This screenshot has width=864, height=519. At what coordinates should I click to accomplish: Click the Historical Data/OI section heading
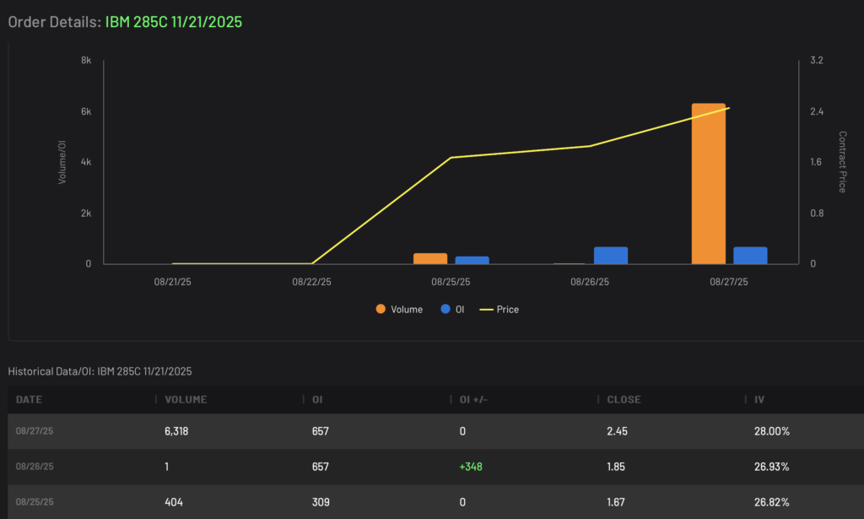pyautogui.click(x=100, y=371)
